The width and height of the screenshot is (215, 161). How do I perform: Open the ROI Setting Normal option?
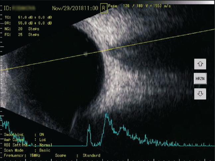[46, 145]
